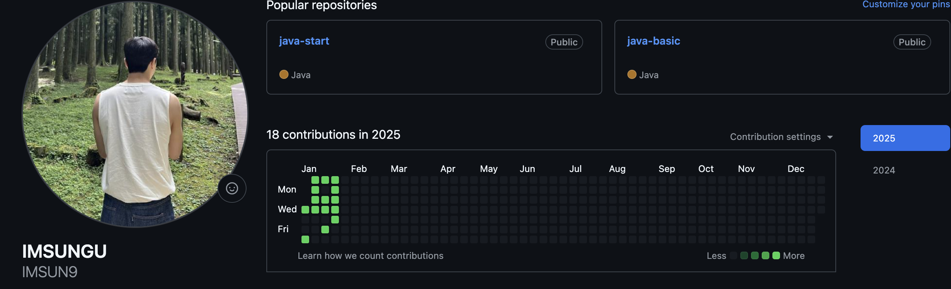This screenshot has width=951, height=289.
Task: Open the java-basic repository
Action: (653, 41)
